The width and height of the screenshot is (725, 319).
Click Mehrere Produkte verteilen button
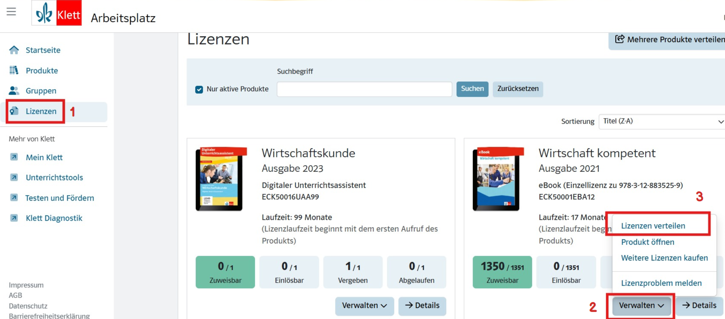pos(669,40)
